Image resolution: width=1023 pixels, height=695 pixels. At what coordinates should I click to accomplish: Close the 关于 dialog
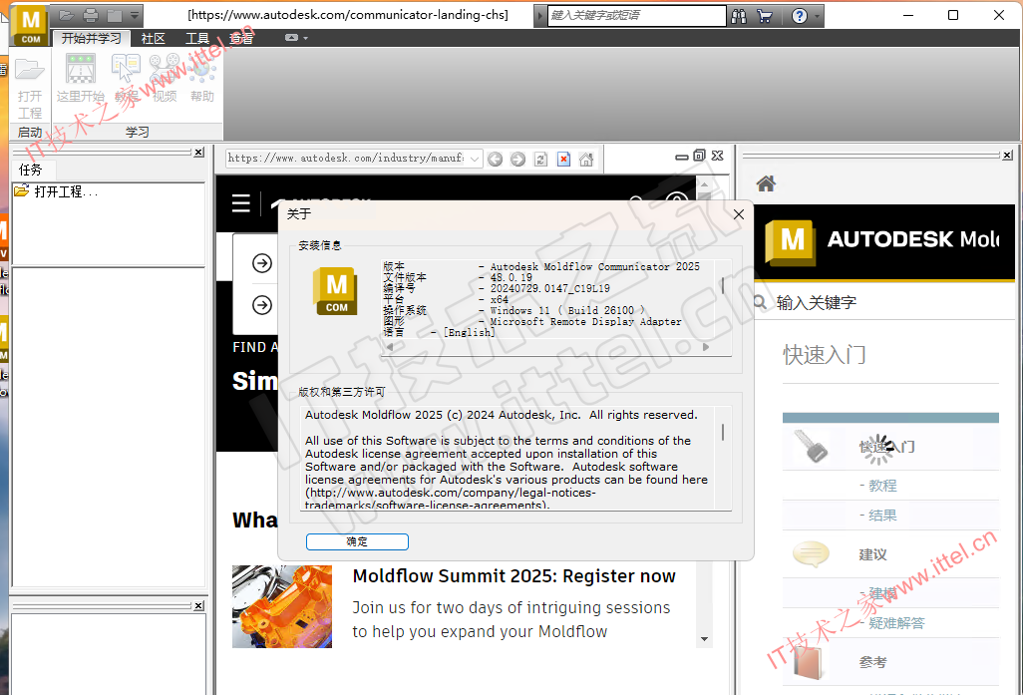(739, 214)
